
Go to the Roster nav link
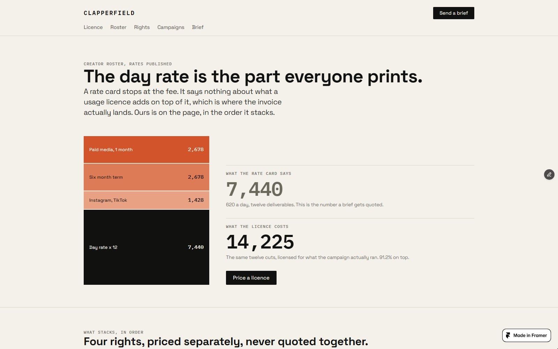click(118, 27)
